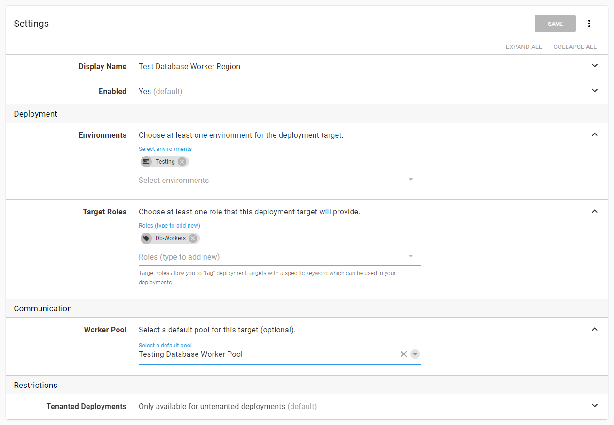Click the Testing Database Worker Pool field
This screenshot has width=614, height=425.
[263, 354]
